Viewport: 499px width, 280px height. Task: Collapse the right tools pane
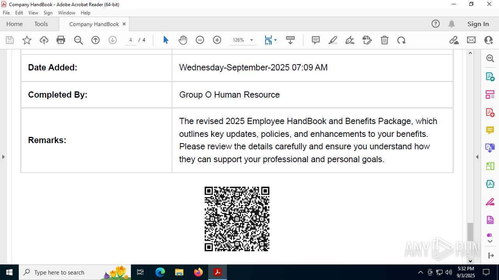point(490,255)
